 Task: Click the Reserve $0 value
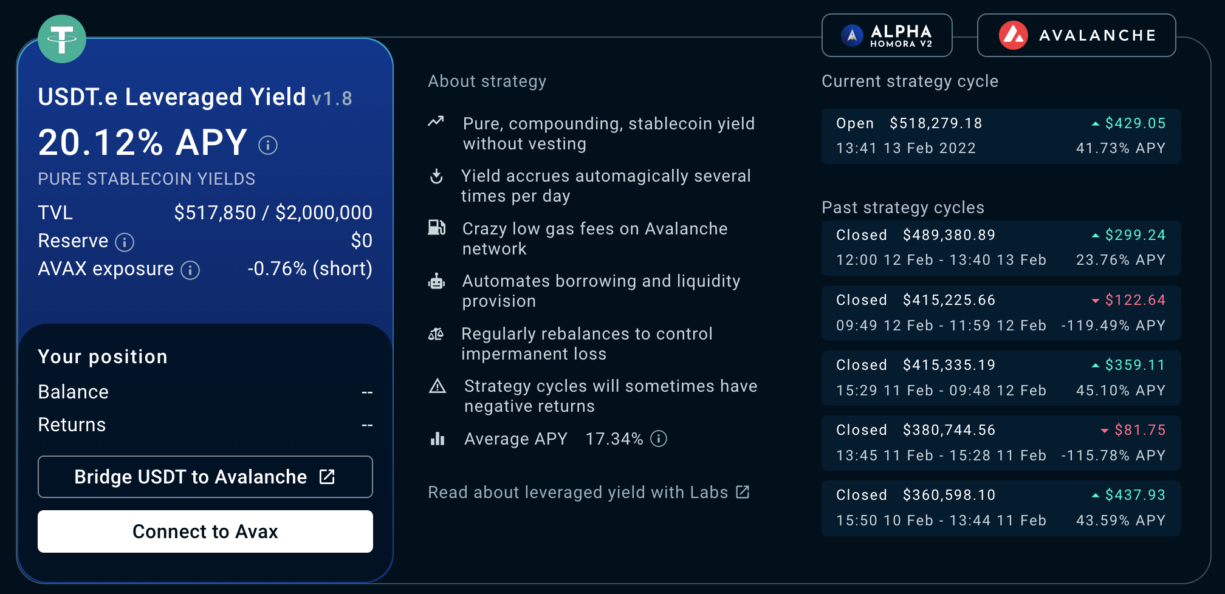click(362, 241)
